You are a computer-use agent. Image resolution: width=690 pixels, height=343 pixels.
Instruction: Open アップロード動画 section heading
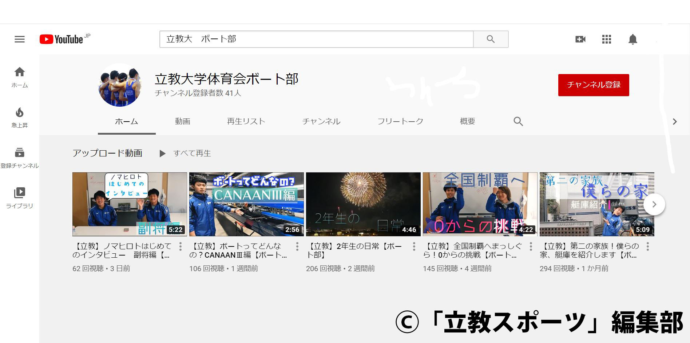point(107,153)
